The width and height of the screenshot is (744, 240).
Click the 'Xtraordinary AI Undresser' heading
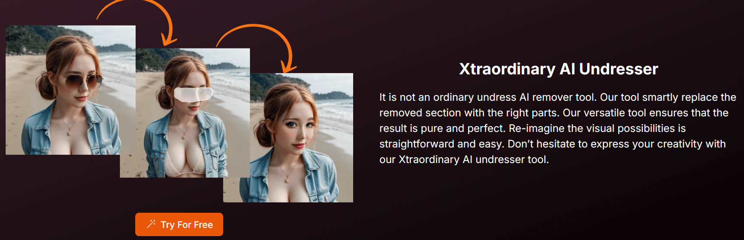[x=559, y=69]
